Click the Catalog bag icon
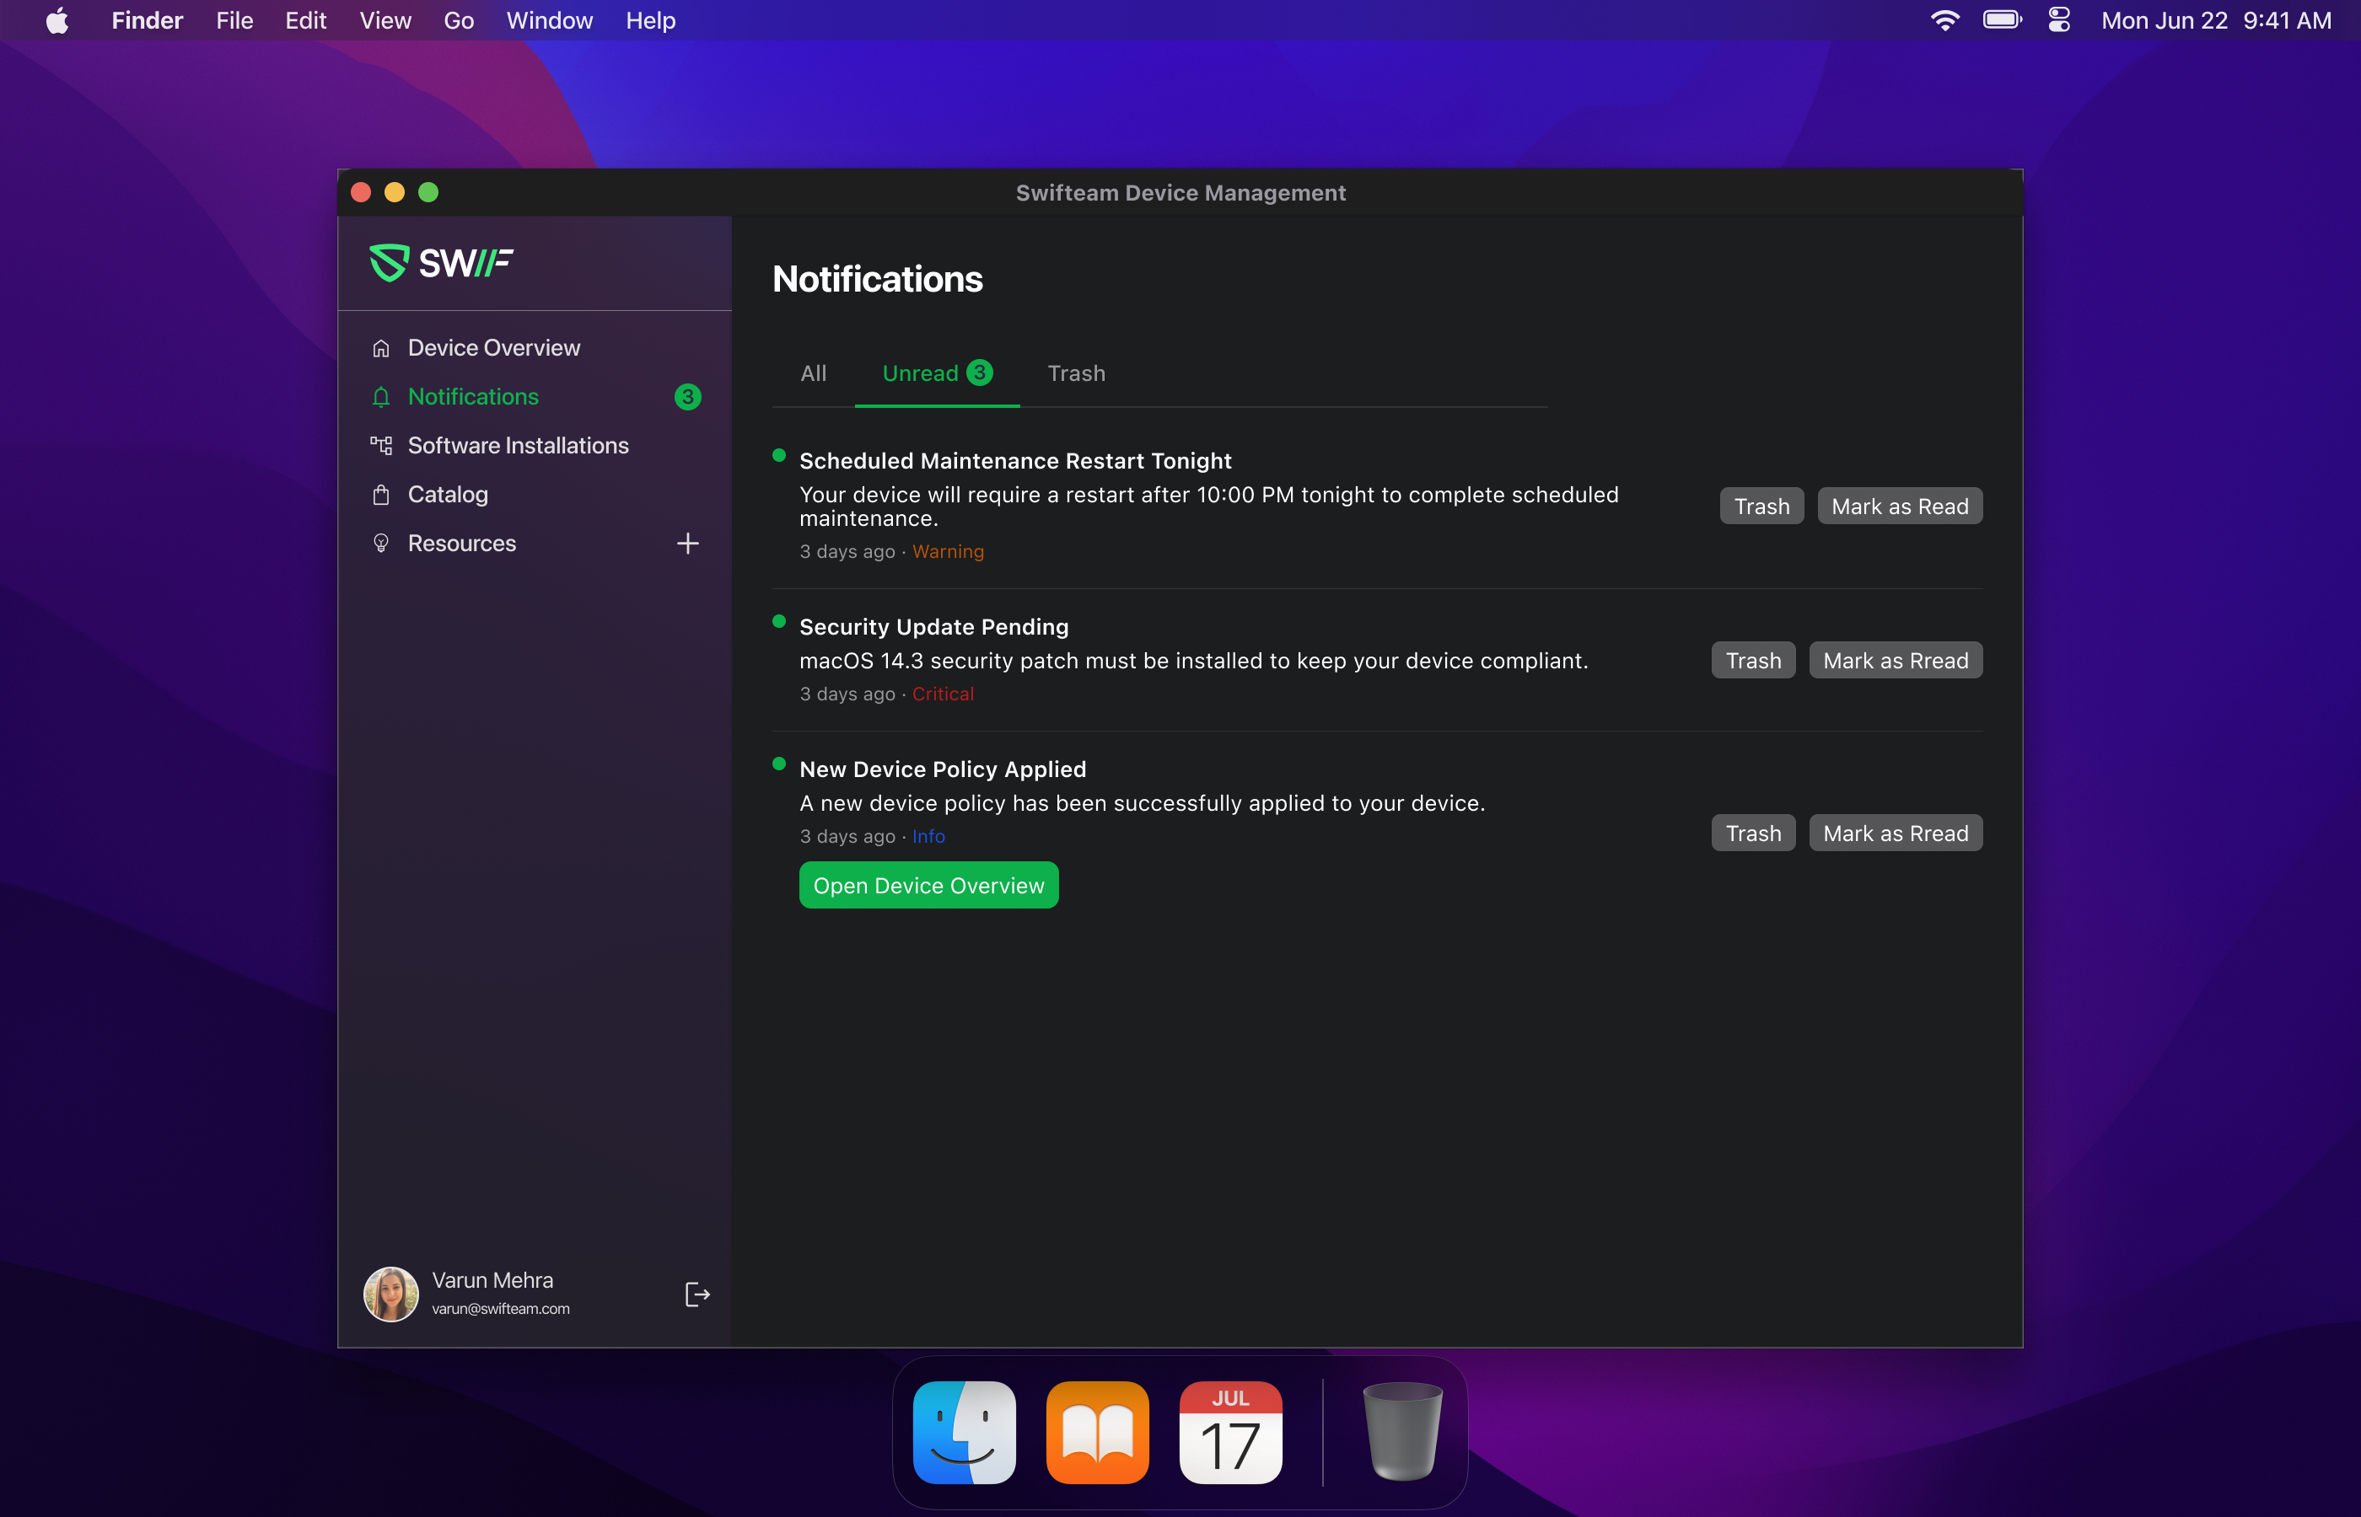The height and width of the screenshot is (1517, 2361). click(381, 495)
